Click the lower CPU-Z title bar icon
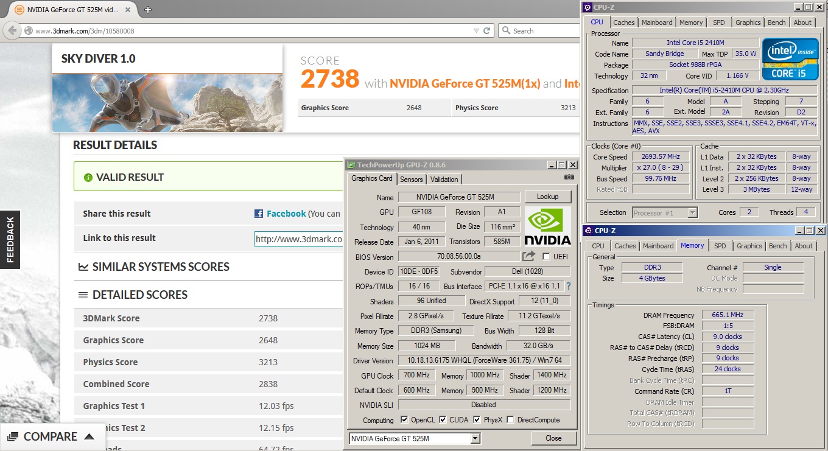 coord(589,231)
